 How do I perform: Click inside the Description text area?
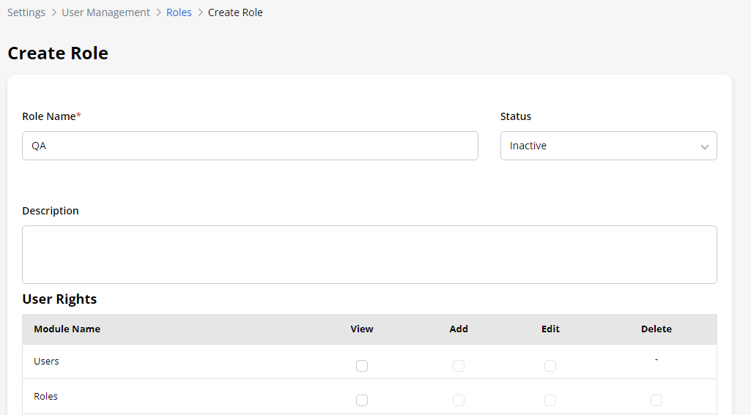pos(369,254)
